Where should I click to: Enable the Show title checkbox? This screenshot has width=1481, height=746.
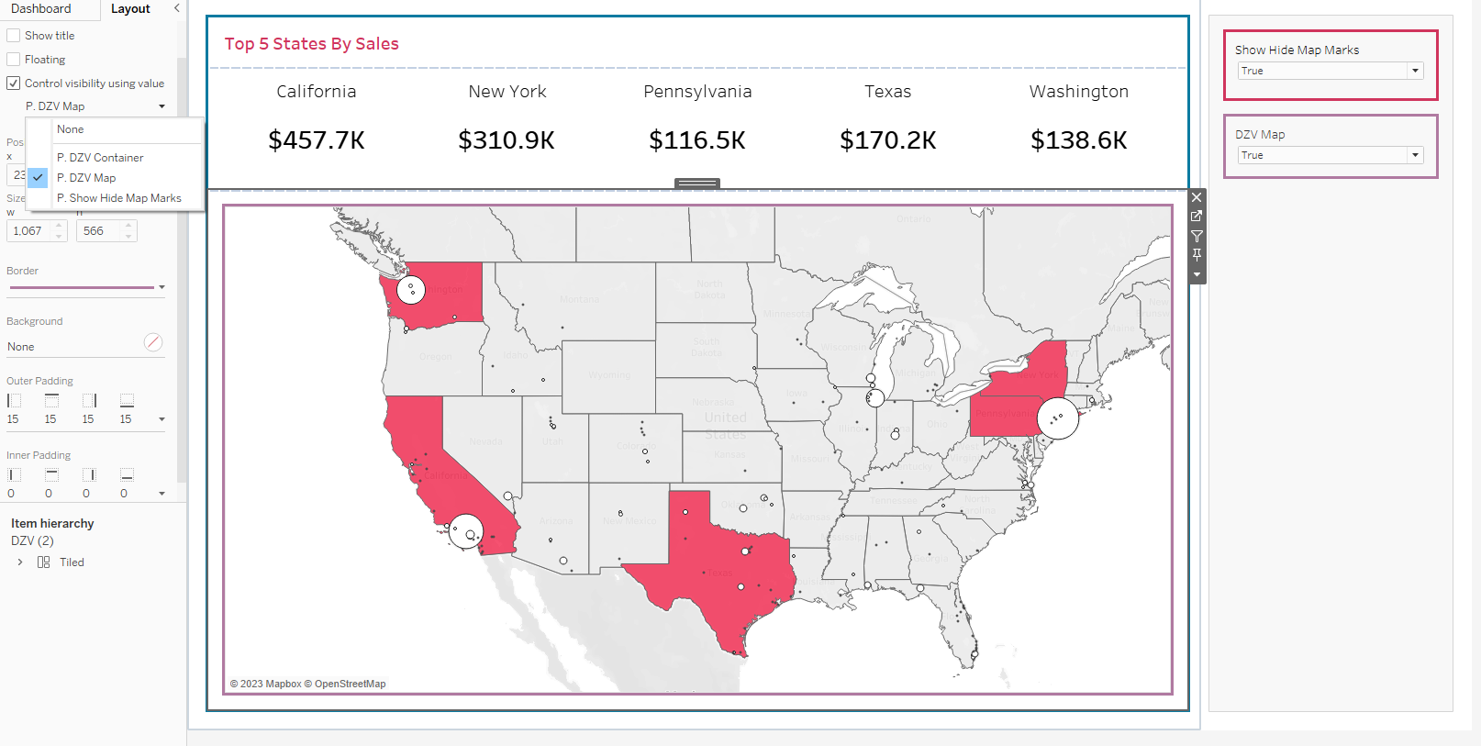[14, 36]
